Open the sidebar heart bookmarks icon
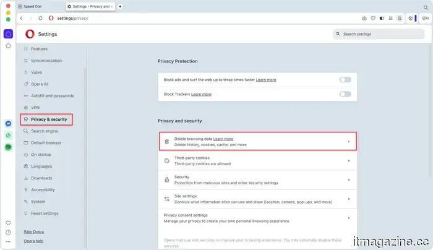Image resolution: width=433 pixels, height=250 pixels. 8,223
